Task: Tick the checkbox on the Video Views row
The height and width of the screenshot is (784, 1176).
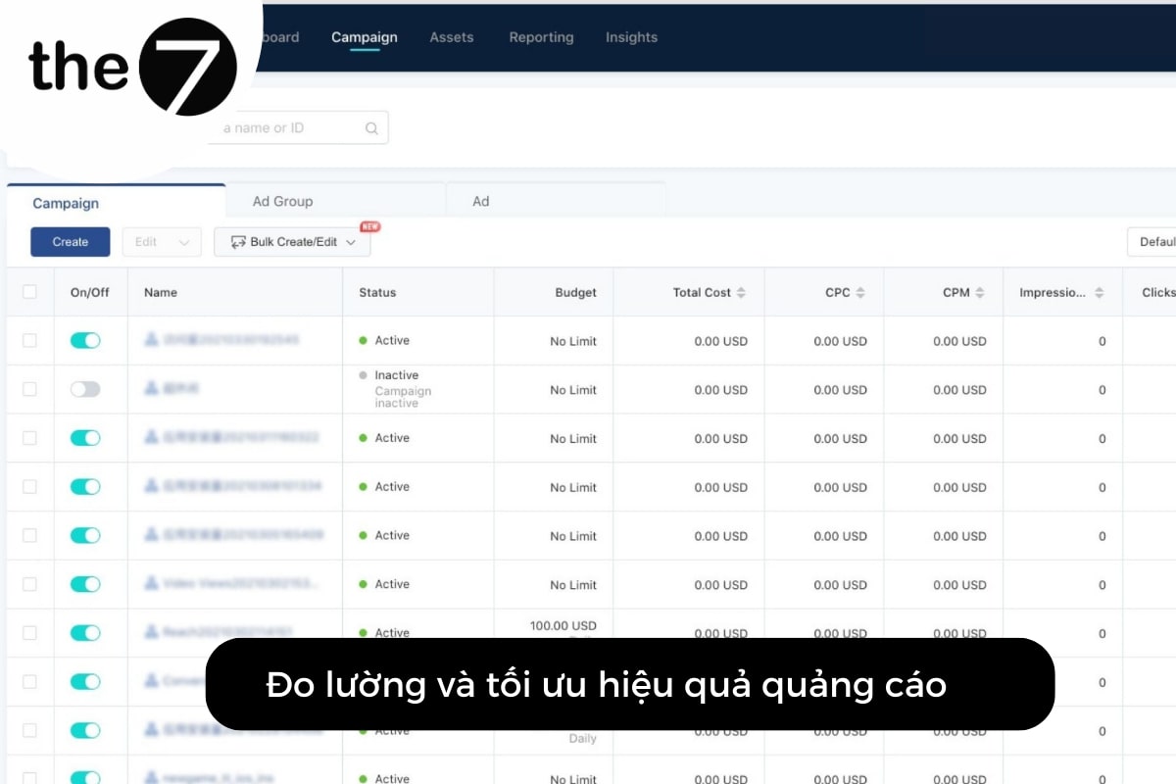Action: click(29, 584)
